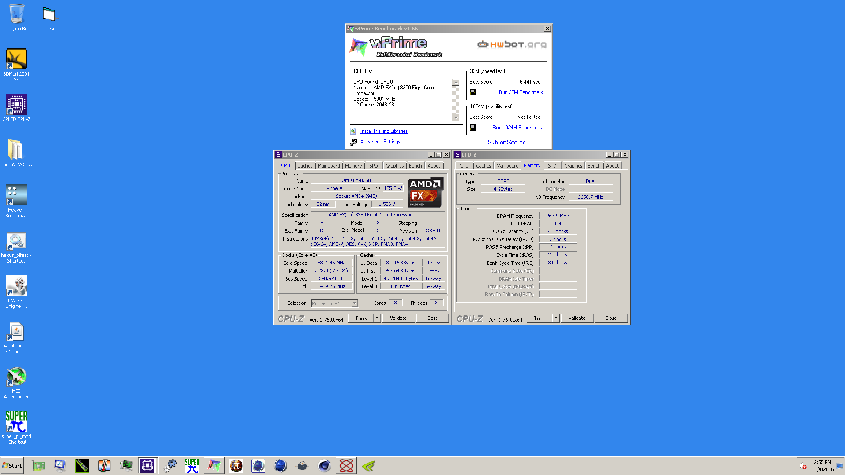The width and height of the screenshot is (845, 475).
Task: Open the Bench tab in left CPU-Z window
Action: tap(415, 166)
